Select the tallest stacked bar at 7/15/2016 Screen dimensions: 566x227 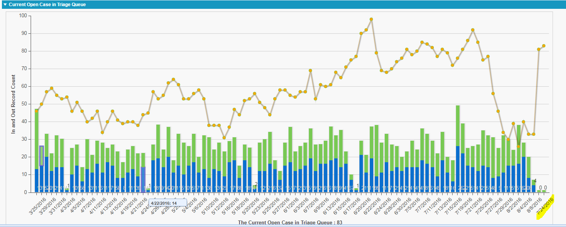[458, 149]
